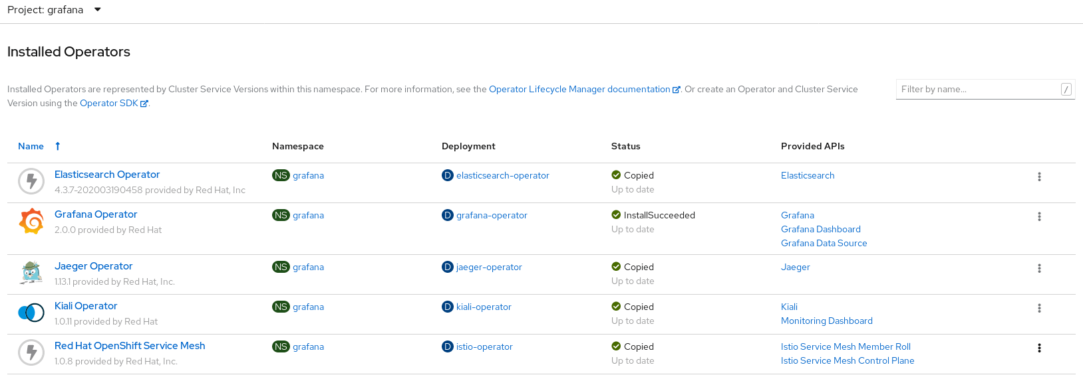Open kebab menu for Grafana Operator row
This screenshot has width=1083, height=379.
point(1039,216)
